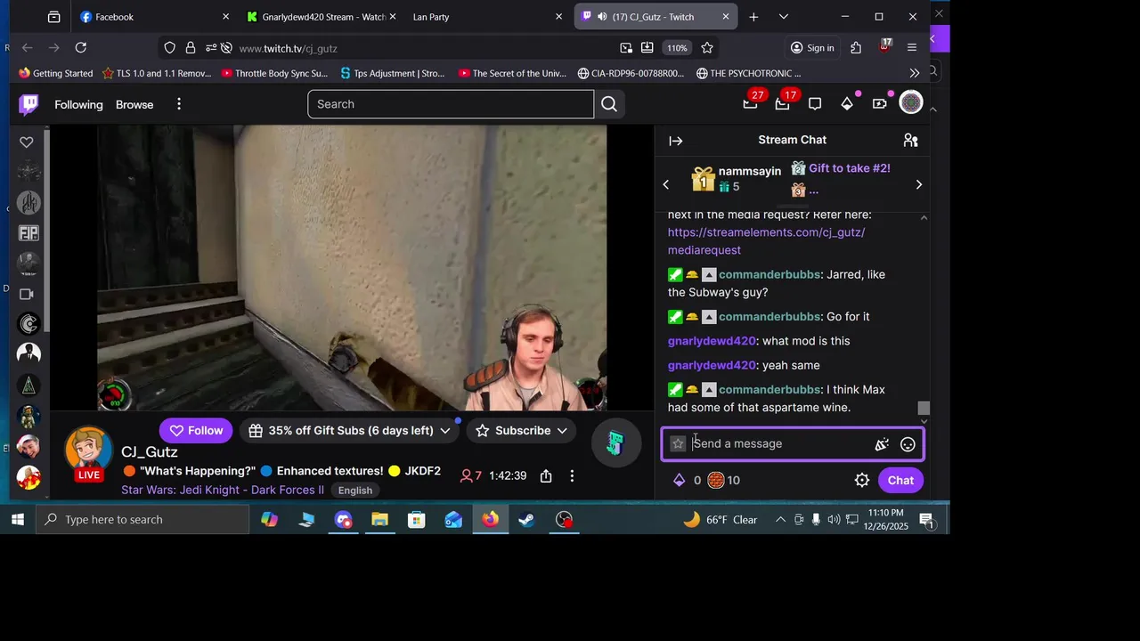Open the list all tabs dropdown
Viewport: 1140px width, 641px height.
click(784, 17)
